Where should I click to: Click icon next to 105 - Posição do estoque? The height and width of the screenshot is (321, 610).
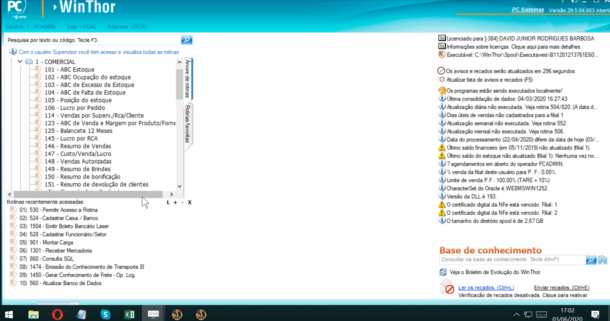click(x=38, y=100)
